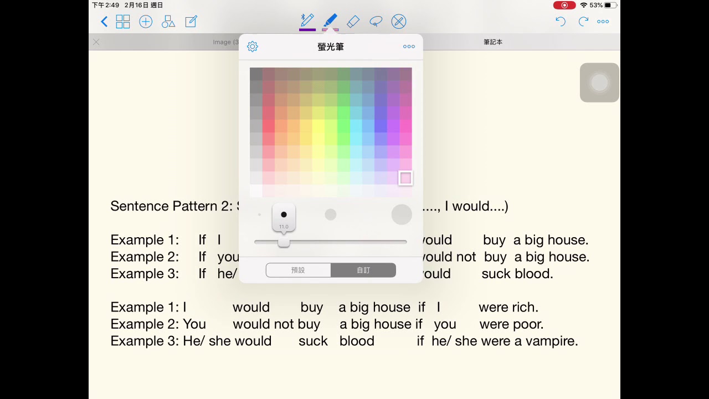Open highlighter settings gear

click(253, 47)
